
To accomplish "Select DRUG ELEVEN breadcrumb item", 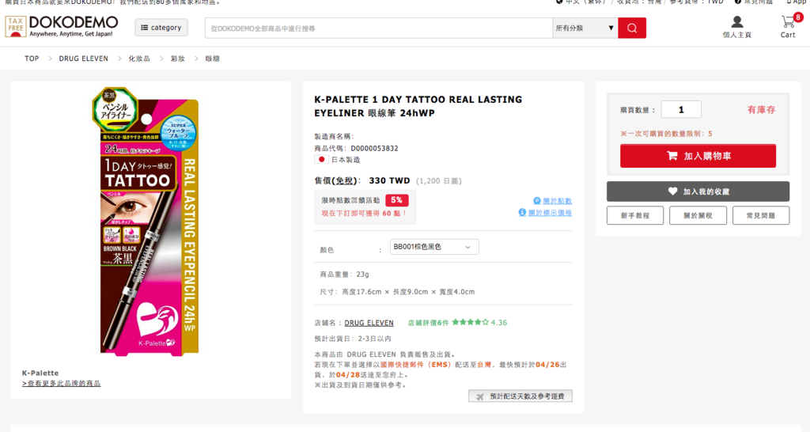I will pyautogui.click(x=84, y=59).
